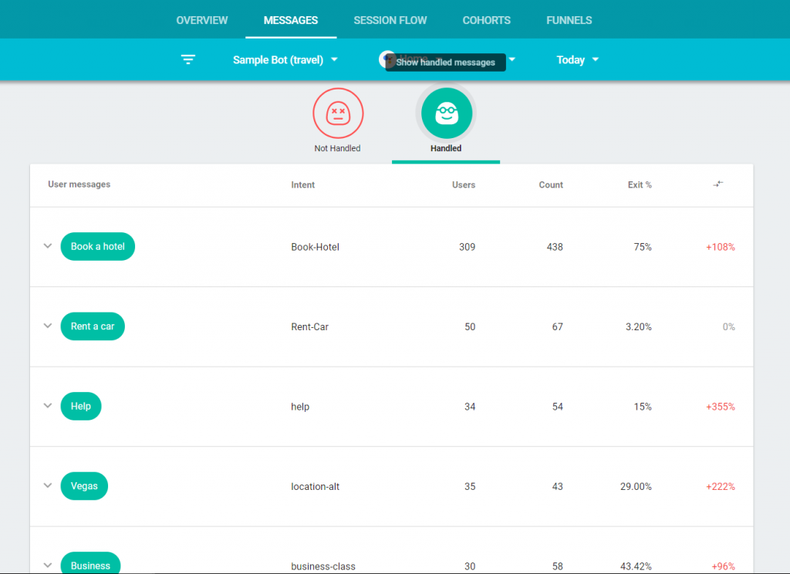The width and height of the screenshot is (790, 574).
Task: Click the 309 users value
Action: coord(467,247)
